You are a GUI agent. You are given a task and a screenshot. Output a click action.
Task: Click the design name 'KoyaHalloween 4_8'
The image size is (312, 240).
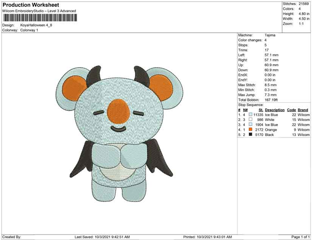pyautogui.click(x=36, y=25)
